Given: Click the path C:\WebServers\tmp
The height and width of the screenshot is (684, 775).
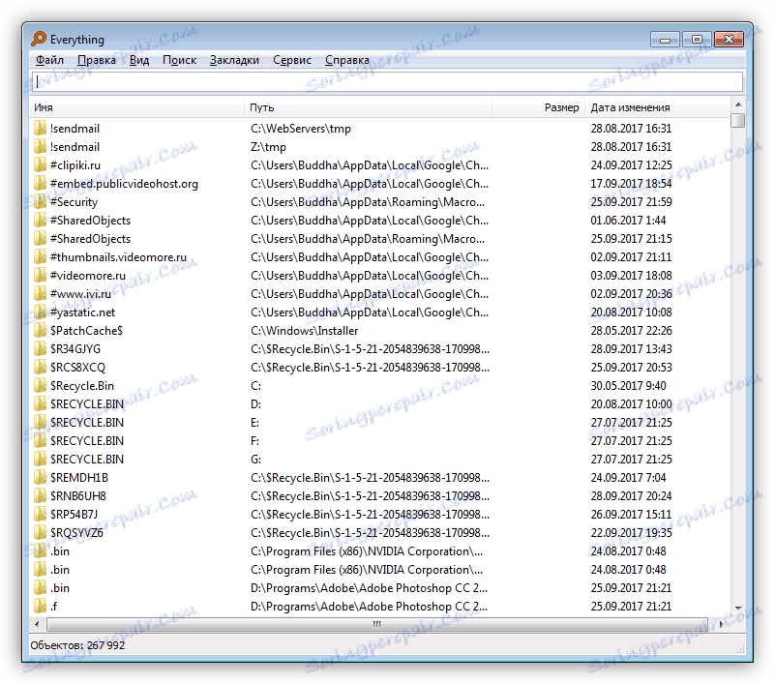Looking at the screenshot, I should coord(301,129).
